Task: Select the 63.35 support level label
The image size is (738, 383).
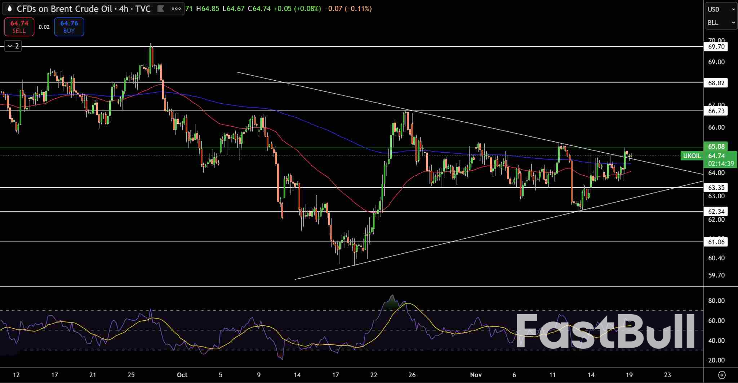Action: 716,188
